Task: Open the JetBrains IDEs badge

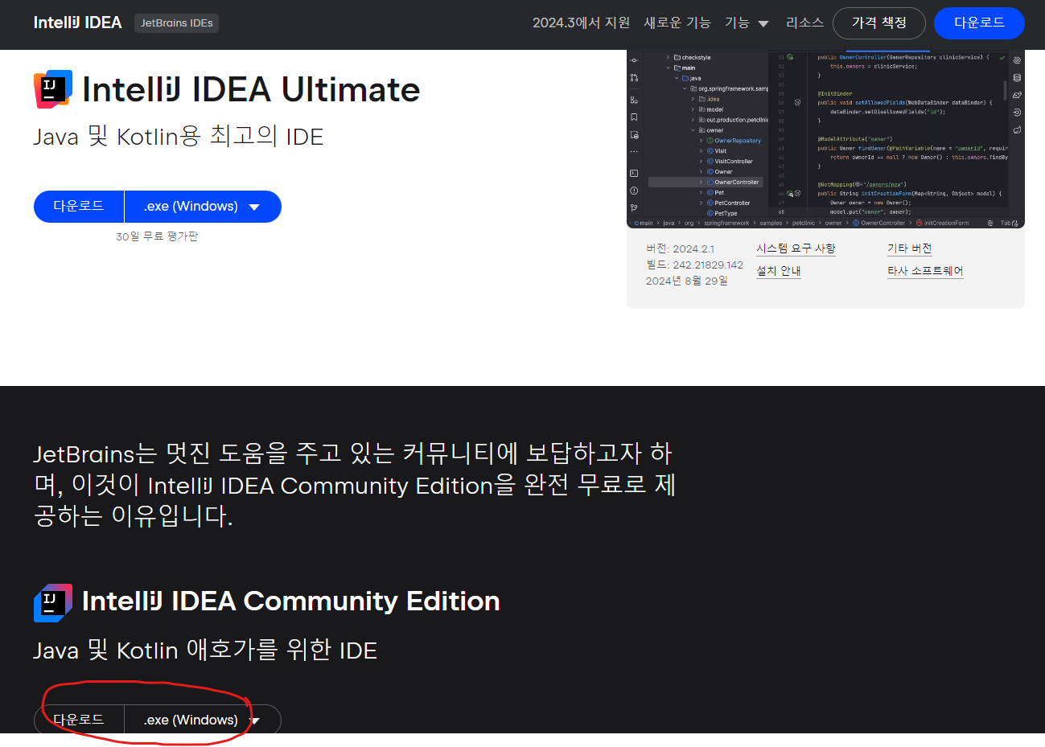Action: tap(176, 23)
